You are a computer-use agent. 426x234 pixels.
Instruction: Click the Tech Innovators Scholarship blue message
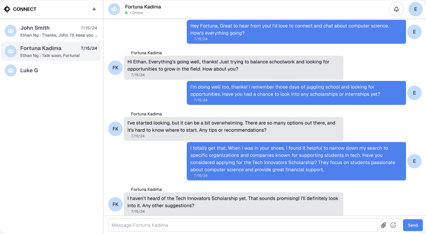[296, 161]
